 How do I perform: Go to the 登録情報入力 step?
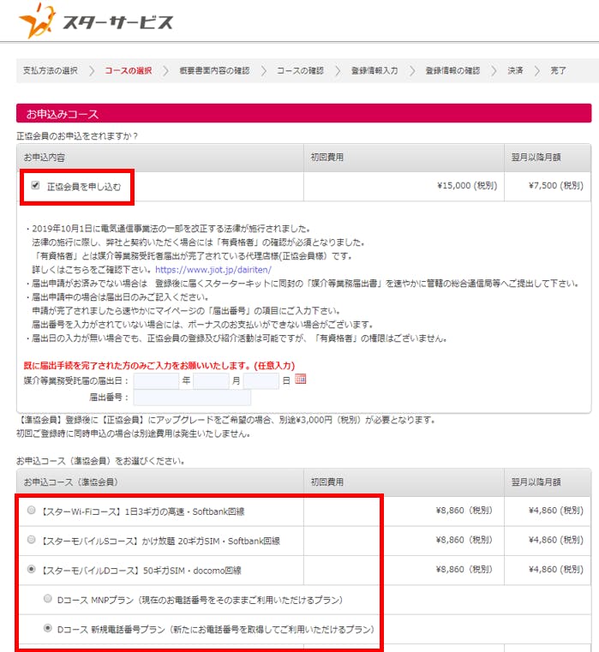[x=374, y=70]
